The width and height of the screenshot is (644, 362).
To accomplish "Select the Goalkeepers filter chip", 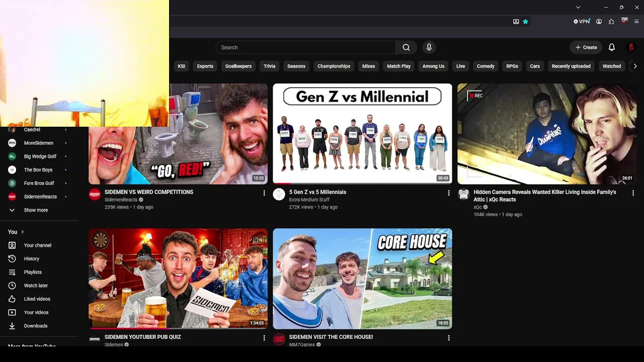I will point(238,66).
